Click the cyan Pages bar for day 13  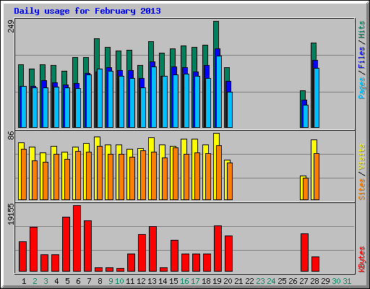coord(154,98)
